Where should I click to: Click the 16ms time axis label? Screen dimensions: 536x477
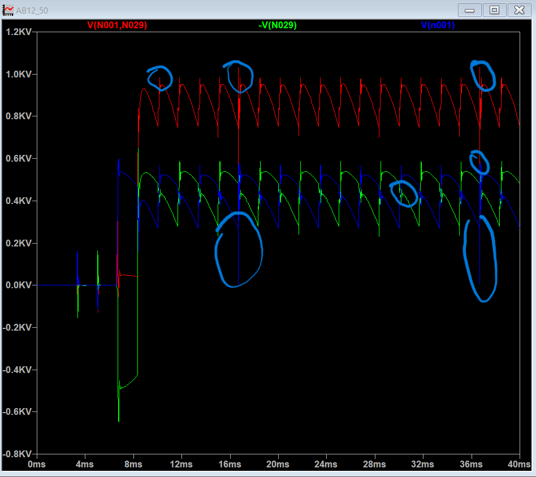click(230, 465)
